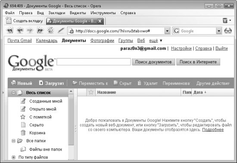Open the Фотографии link
The width and height of the screenshot is (237, 163).
(102, 40)
